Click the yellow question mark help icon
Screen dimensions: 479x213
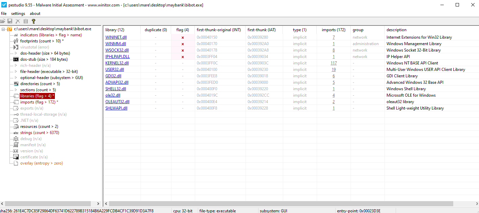tap(34, 21)
